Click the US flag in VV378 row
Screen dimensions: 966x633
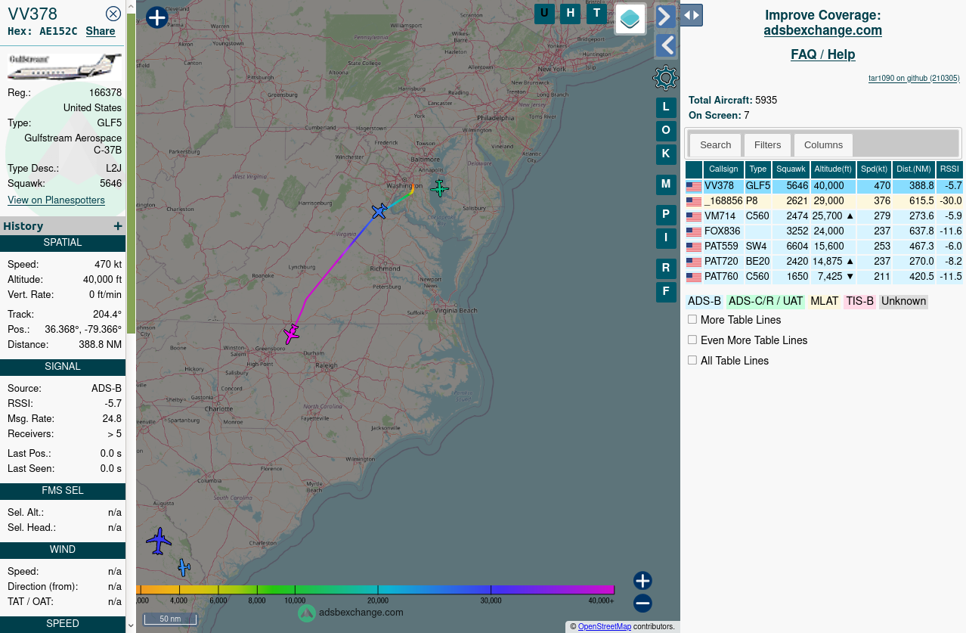[694, 187]
